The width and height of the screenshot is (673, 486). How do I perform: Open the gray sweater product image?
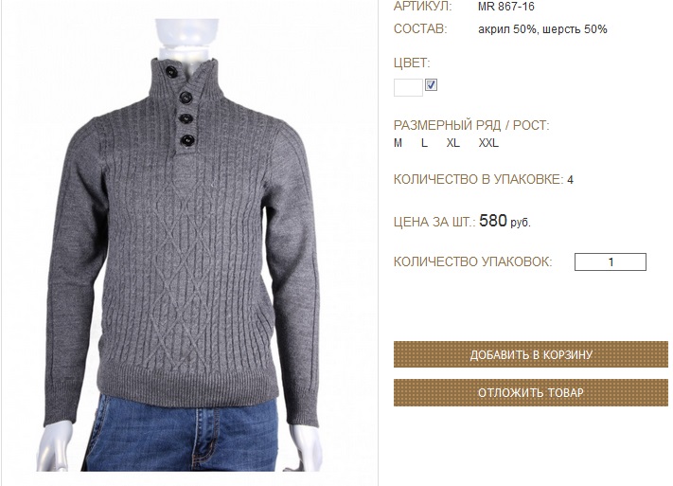pos(183,245)
